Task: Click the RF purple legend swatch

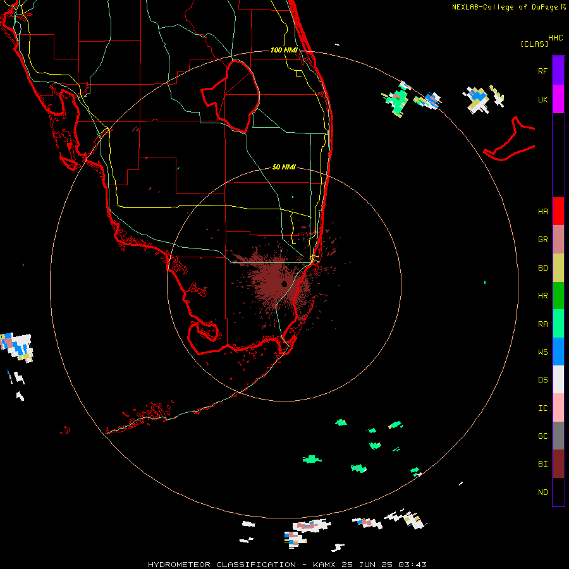Action: pos(558,71)
